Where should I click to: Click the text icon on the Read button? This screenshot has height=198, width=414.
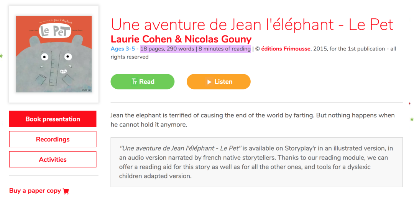pos(134,82)
